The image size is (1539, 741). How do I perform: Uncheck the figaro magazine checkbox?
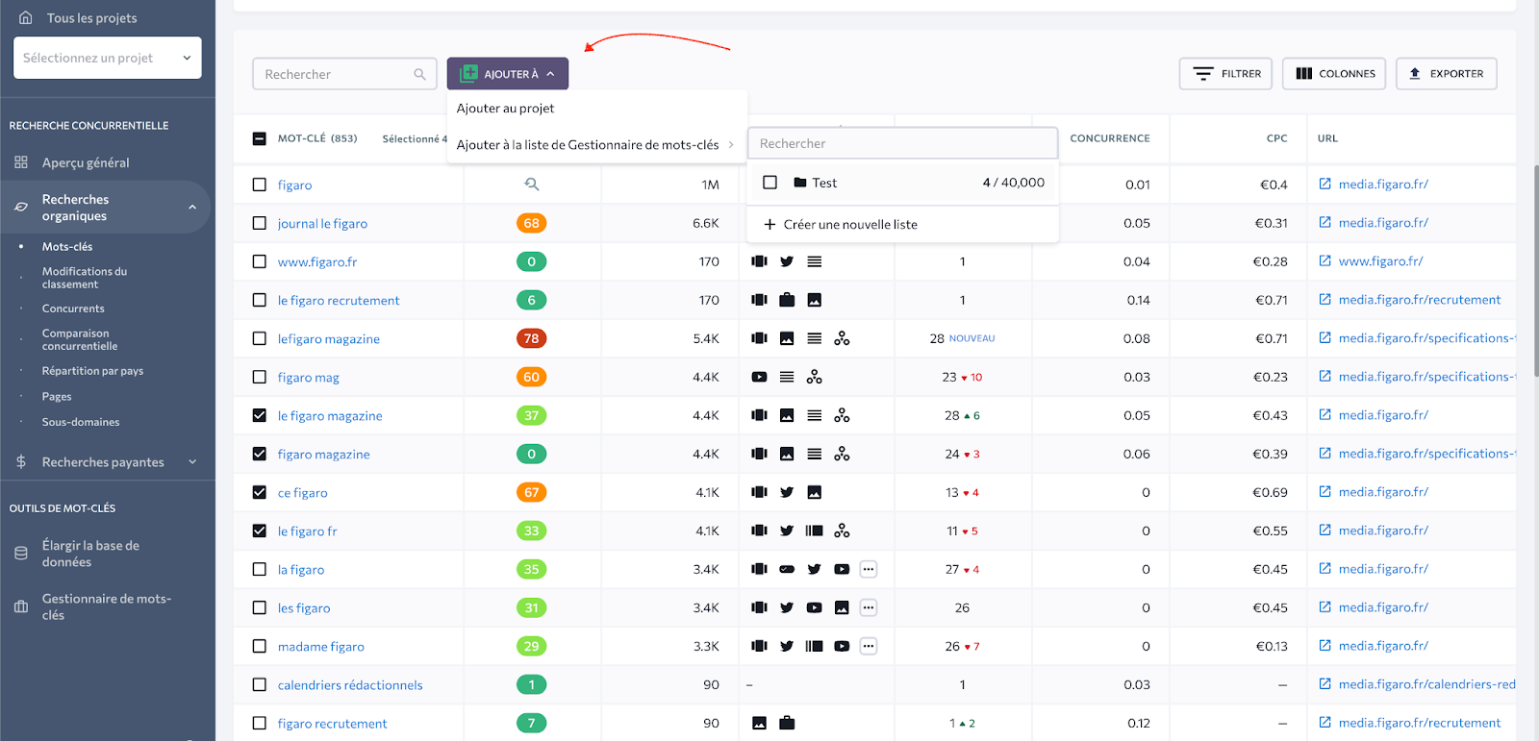pos(259,454)
